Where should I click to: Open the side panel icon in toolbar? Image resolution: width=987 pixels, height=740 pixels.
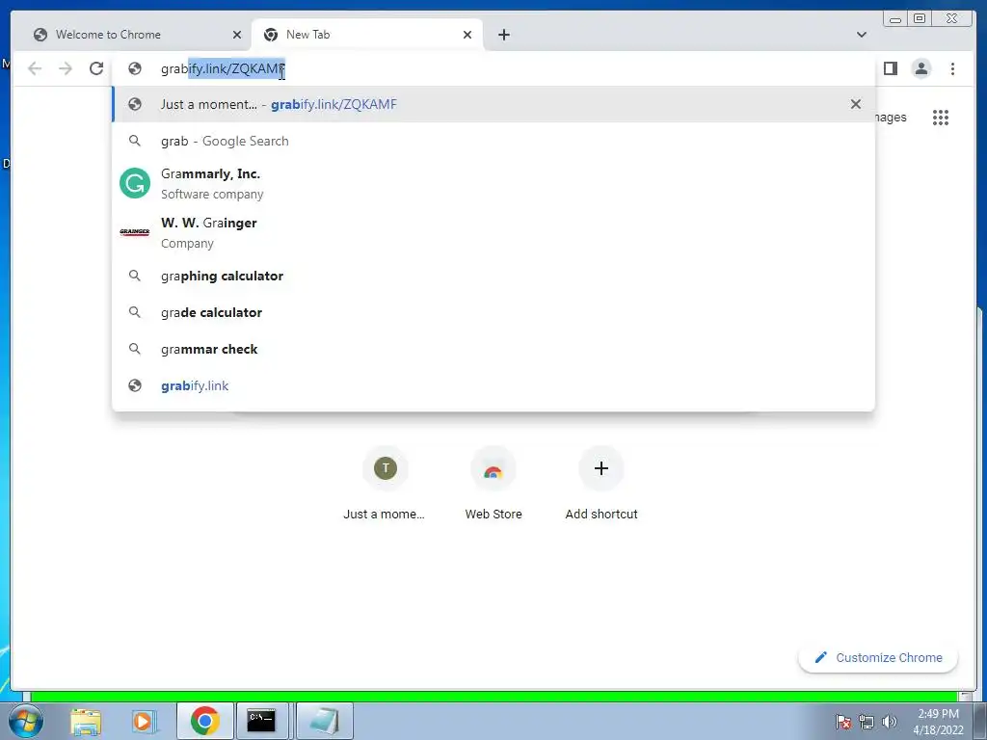click(890, 68)
